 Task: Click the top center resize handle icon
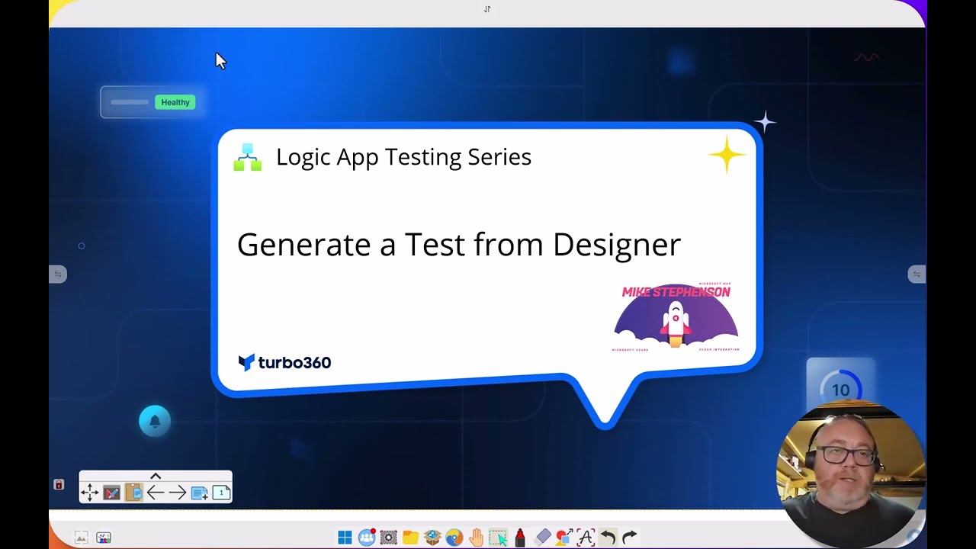pyautogui.click(x=487, y=9)
